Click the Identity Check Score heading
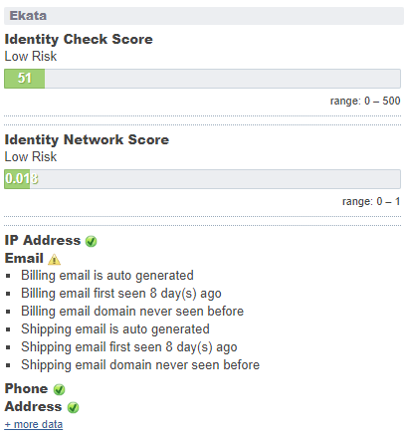 tap(79, 39)
